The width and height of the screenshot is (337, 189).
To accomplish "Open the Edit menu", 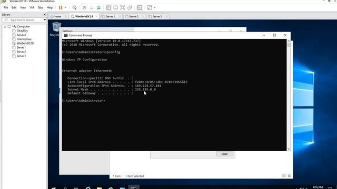I will 14,8.
